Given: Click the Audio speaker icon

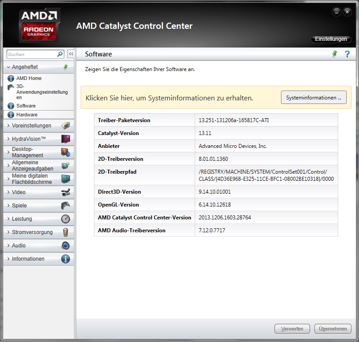Looking at the screenshot, I should coord(66,246).
